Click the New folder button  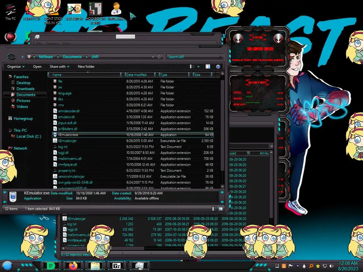tap(86, 67)
